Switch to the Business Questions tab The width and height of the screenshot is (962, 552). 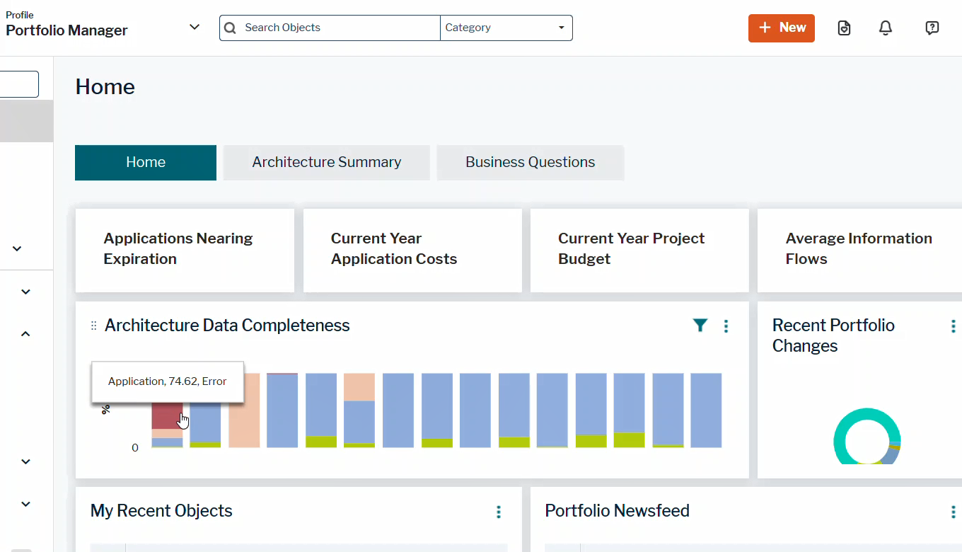click(530, 162)
